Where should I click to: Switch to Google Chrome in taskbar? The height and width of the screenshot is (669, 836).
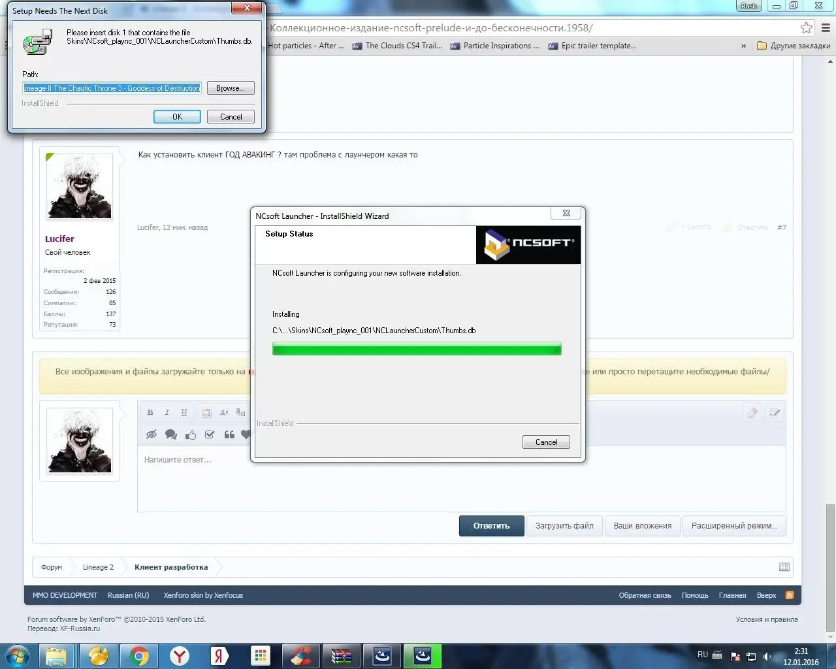pyautogui.click(x=138, y=656)
